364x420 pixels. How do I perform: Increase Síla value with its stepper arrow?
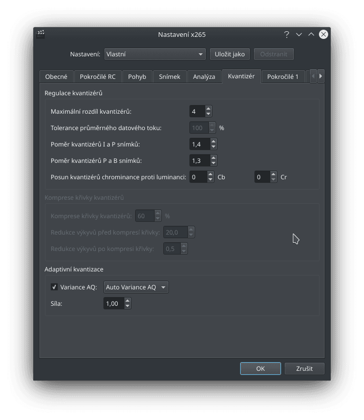(x=126, y=301)
